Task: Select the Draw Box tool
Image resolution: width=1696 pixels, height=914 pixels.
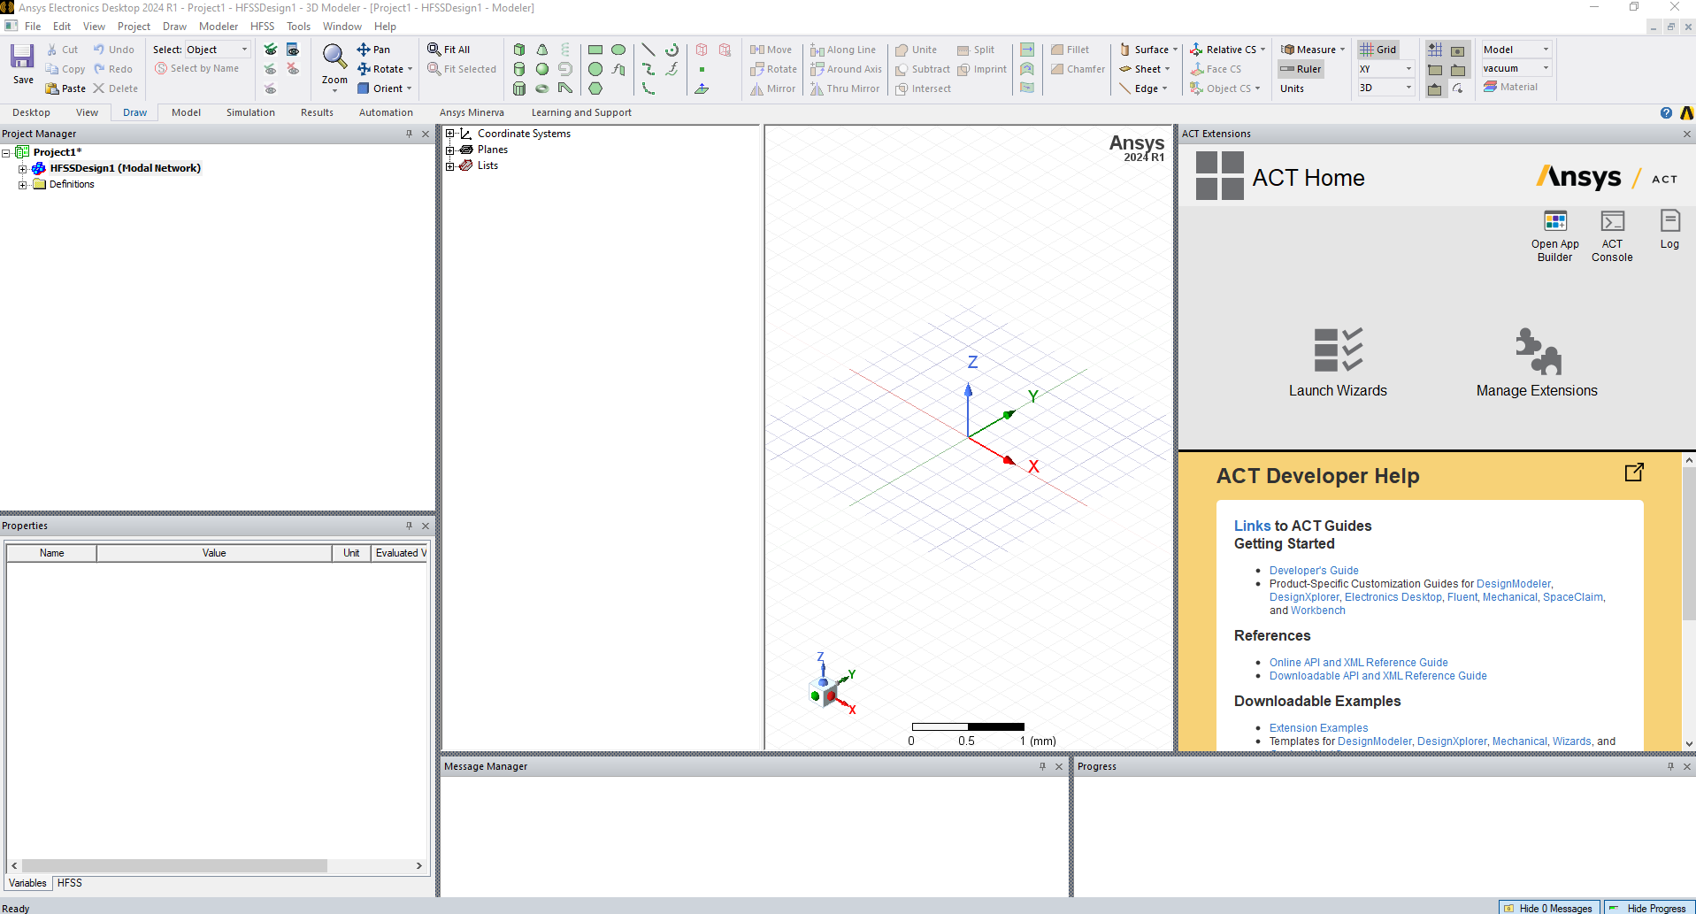Action: (x=519, y=50)
